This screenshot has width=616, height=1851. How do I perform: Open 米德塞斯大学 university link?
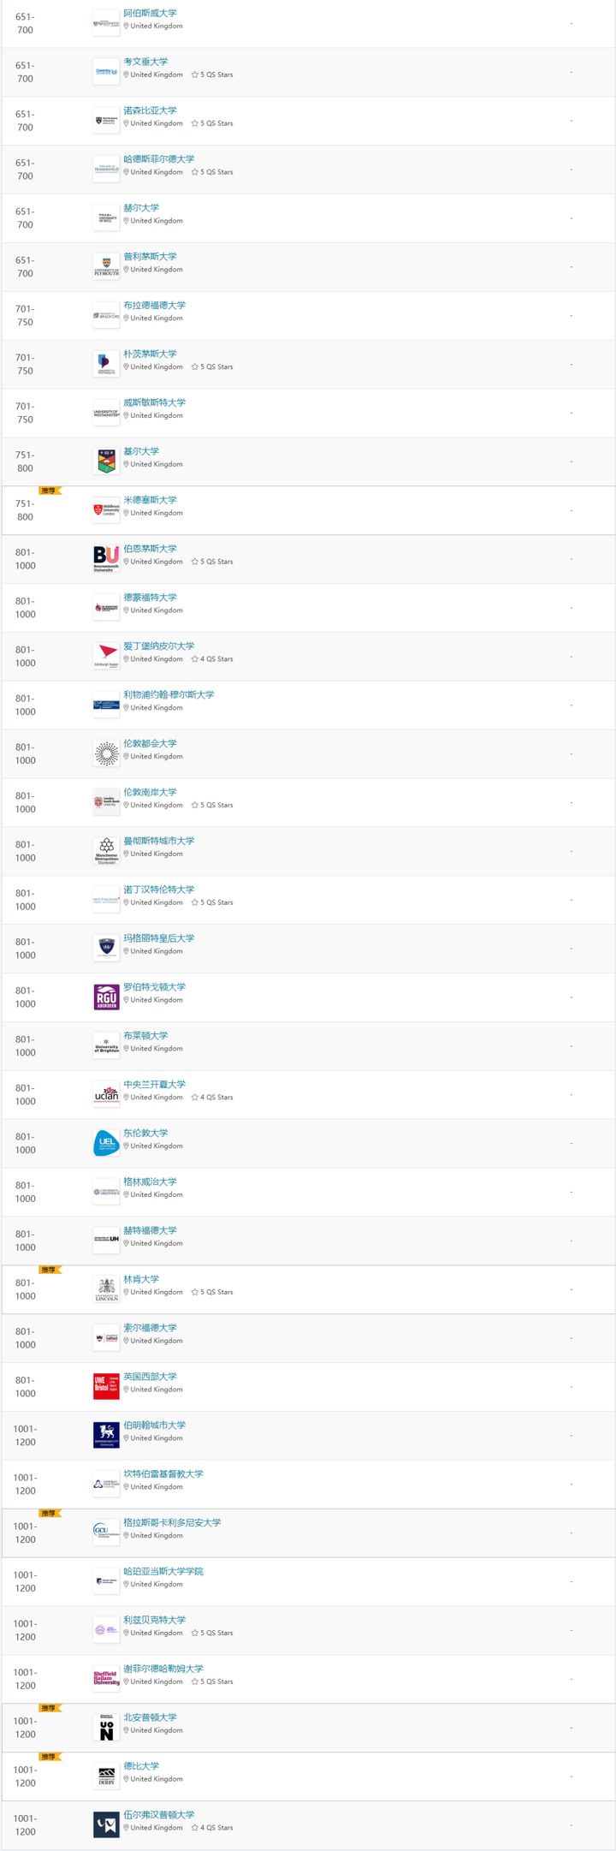coord(150,500)
